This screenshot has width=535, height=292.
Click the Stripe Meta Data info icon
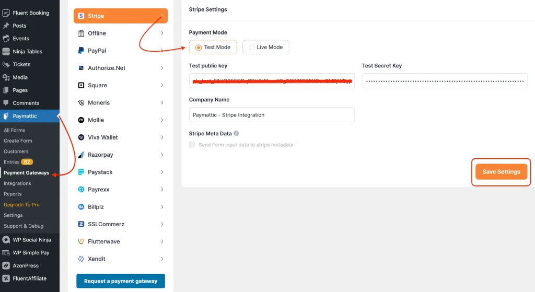click(236, 133)
